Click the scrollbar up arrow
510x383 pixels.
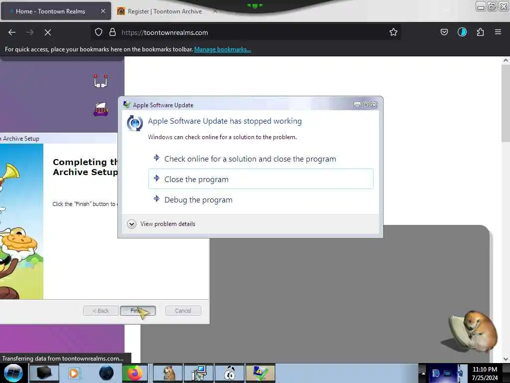[x=506, y=60]
